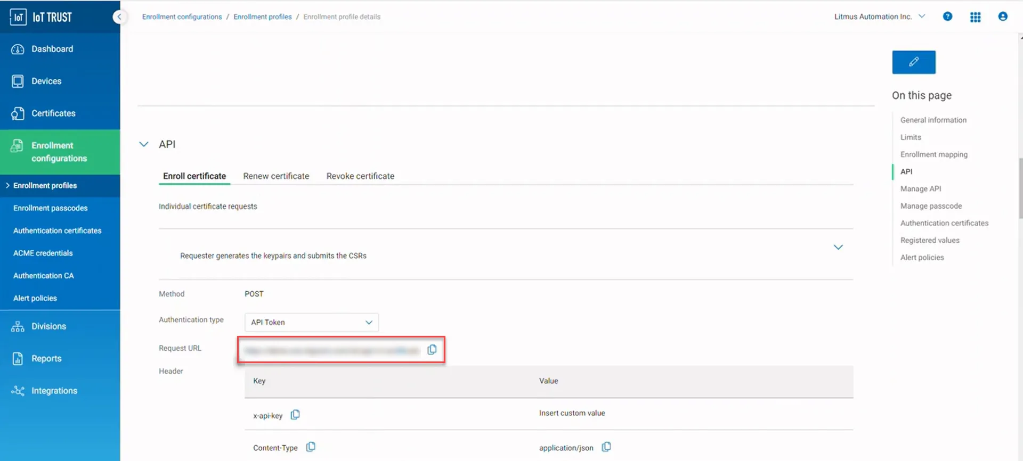The image size is (1023, 461).
Task: Click the Reports icon
Action: click(18, 359)
